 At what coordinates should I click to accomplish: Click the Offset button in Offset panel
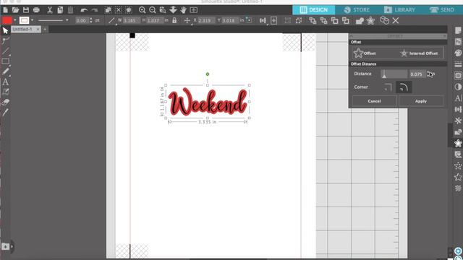[x=365, y=53]
